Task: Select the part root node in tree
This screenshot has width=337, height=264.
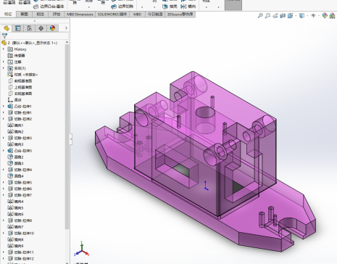Action: click(30, 43)
